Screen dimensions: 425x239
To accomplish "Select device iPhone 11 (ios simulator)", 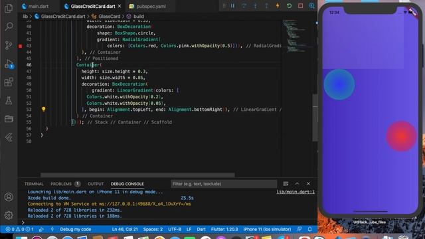I will coord(267,229).
